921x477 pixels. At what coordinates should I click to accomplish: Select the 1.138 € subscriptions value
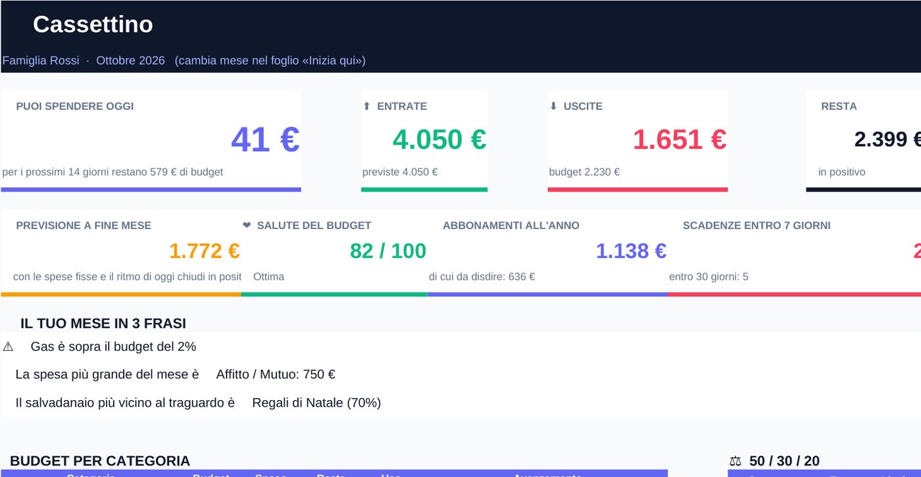(631, 251)
